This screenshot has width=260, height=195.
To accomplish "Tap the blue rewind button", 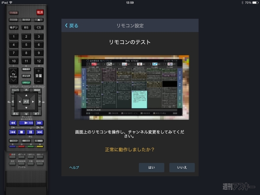I will click(x=13, y=123).
